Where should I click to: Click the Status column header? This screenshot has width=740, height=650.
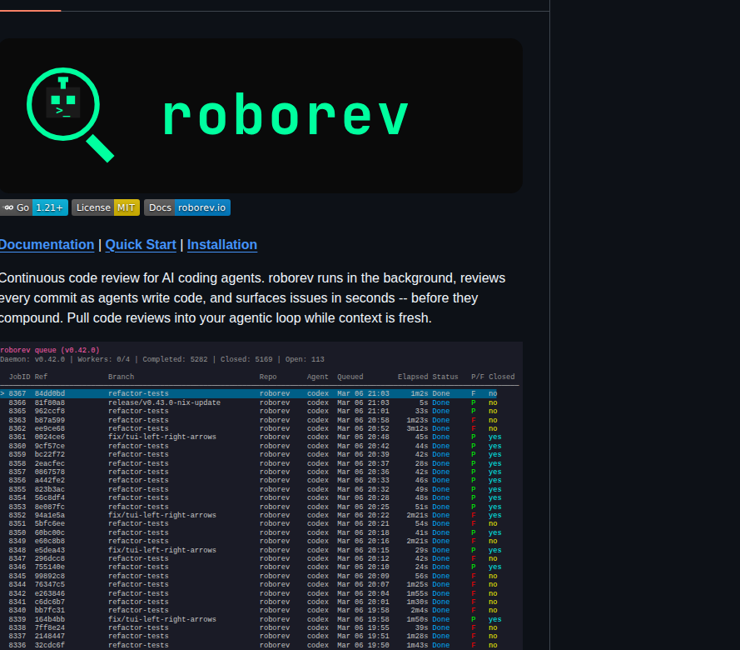click(x=445, y=377)
